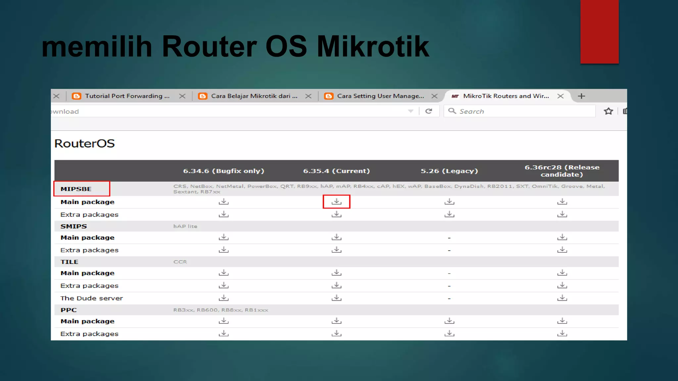
Task: Select the PPC section label
Action: [x=69, y=310]
